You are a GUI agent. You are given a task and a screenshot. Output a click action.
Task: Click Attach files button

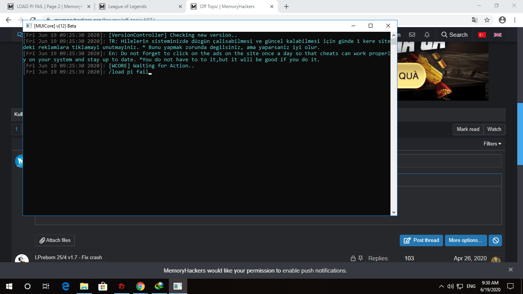coord(55,240)
